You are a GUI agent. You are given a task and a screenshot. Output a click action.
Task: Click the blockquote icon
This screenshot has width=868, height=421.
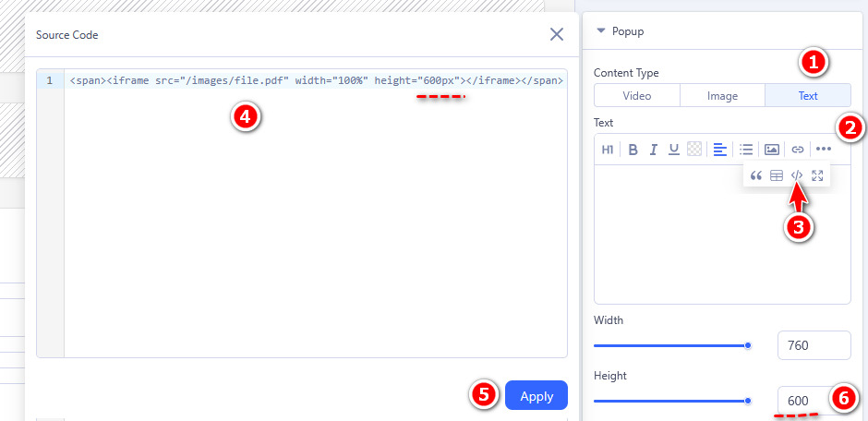(756, 176)
